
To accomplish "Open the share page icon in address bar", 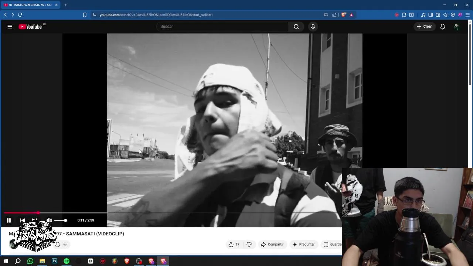I will [334, 15].
